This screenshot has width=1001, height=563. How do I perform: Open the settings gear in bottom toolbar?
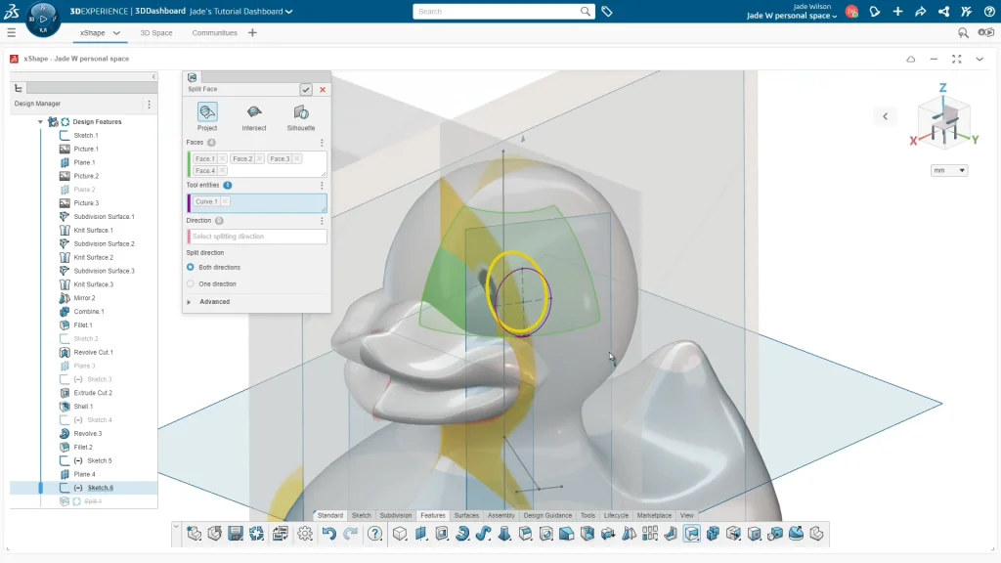coord(305,534)
